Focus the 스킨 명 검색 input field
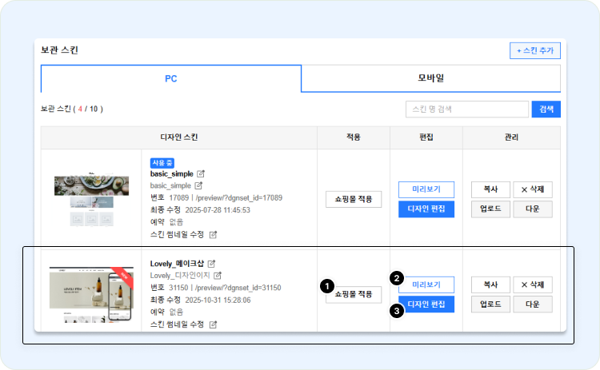 pyautogui.click(x=466, y=109)
